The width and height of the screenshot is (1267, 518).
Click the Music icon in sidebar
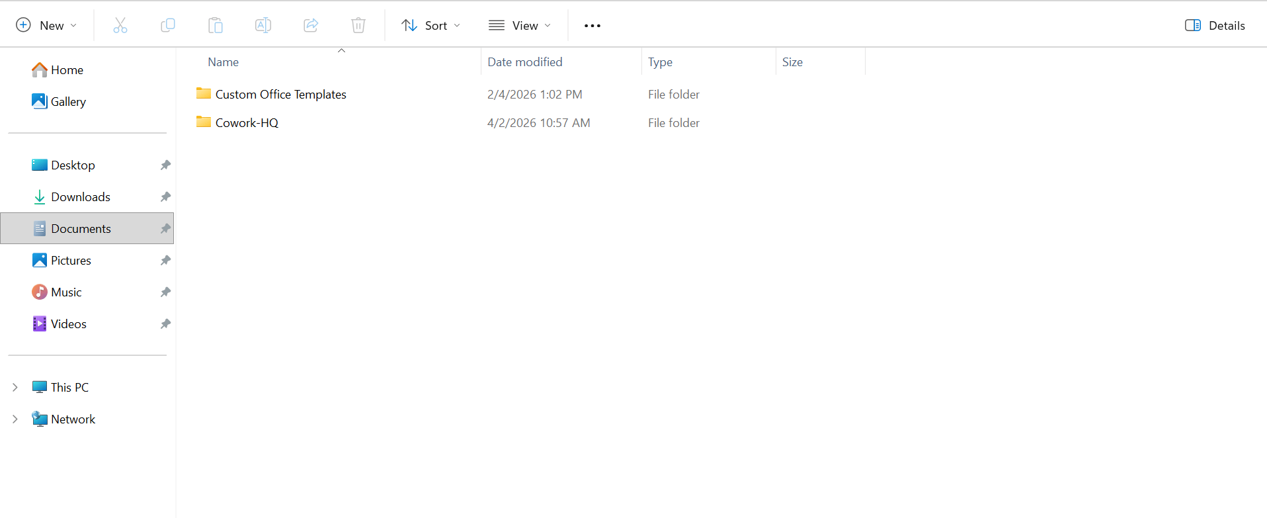(40, 292)
